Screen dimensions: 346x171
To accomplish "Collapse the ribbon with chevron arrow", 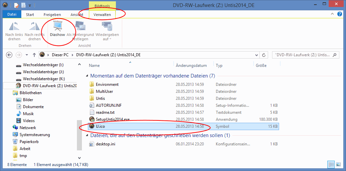I will click(332, 14).
